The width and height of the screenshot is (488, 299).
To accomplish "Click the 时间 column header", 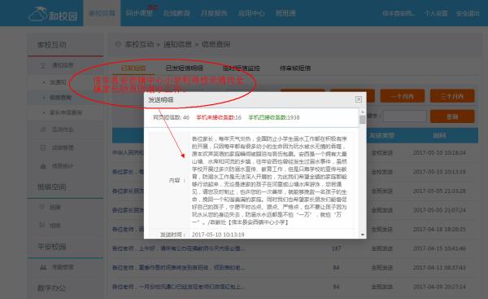I will (439, 135).
